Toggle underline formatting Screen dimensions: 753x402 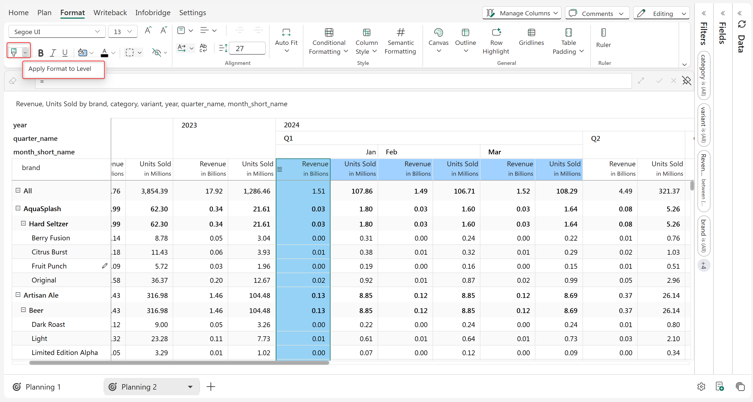point(65,53)
